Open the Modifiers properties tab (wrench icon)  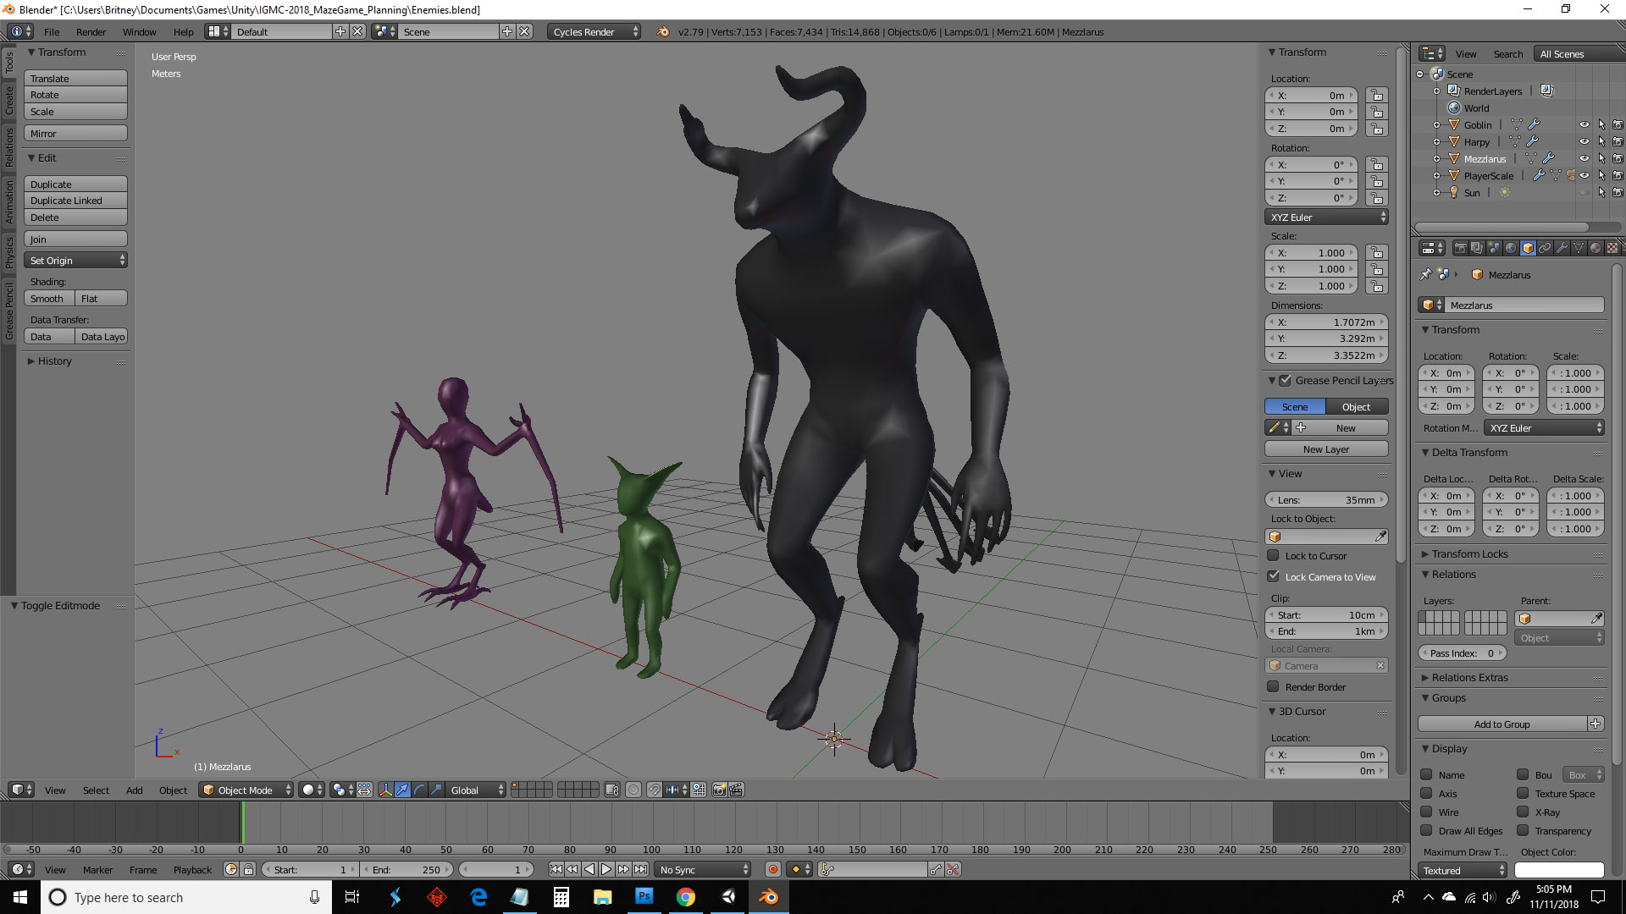(x=1562, y=248)
